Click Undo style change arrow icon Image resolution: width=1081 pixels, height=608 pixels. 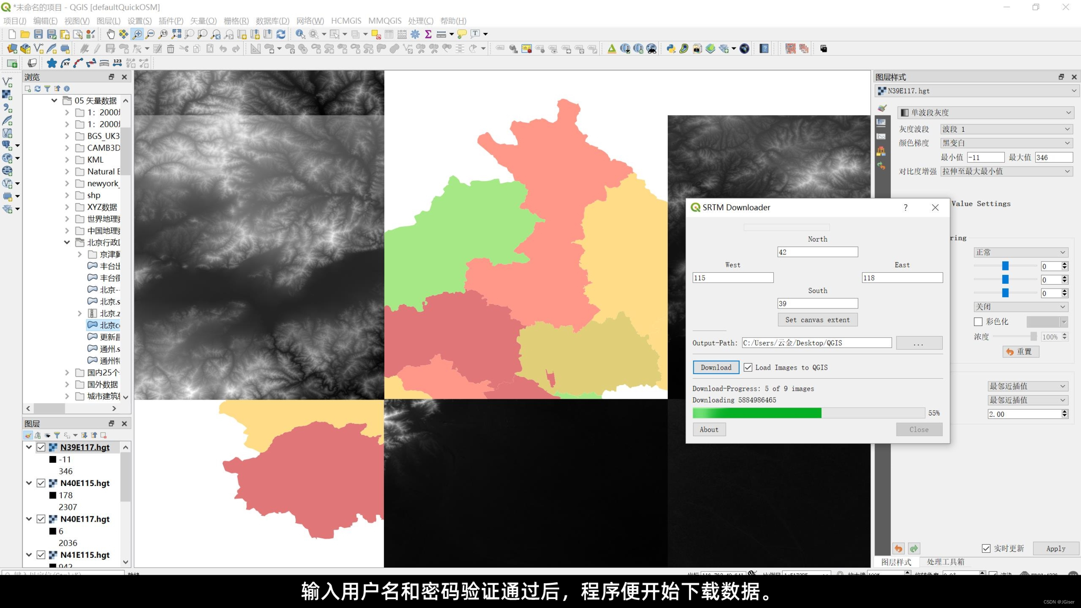(x=898, y=548)
